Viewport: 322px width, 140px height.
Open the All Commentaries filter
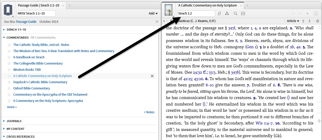click(x=43, y=38)
